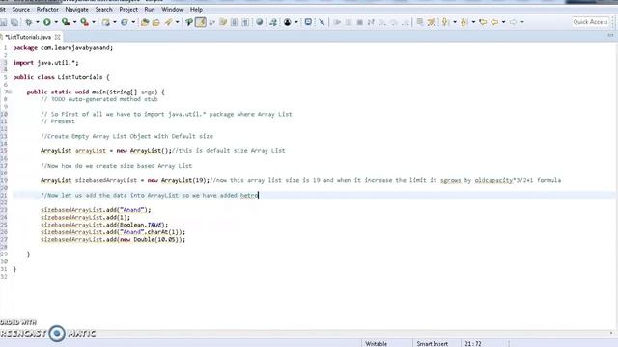Open the Run button dropdown arrow
618x347 pixels.
point(56,22)
